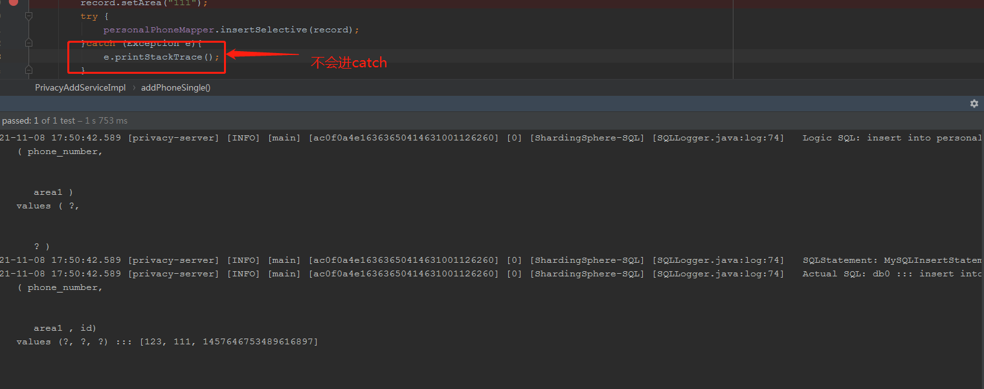The width and height of the screenshot is (984, 389).
Task: Click personalPhoneMapper.insertSelective(record) line
Action: (x=231, y=30)
